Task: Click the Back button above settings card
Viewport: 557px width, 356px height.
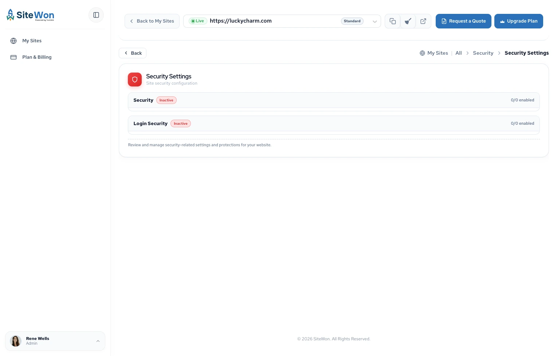Action: 133,53
